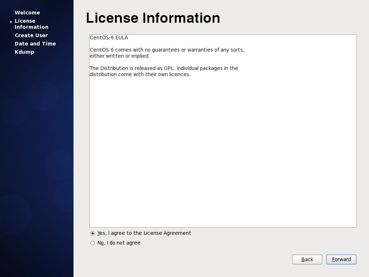
Task: Click the License Information sidebar entry
Action: (31, 24)
